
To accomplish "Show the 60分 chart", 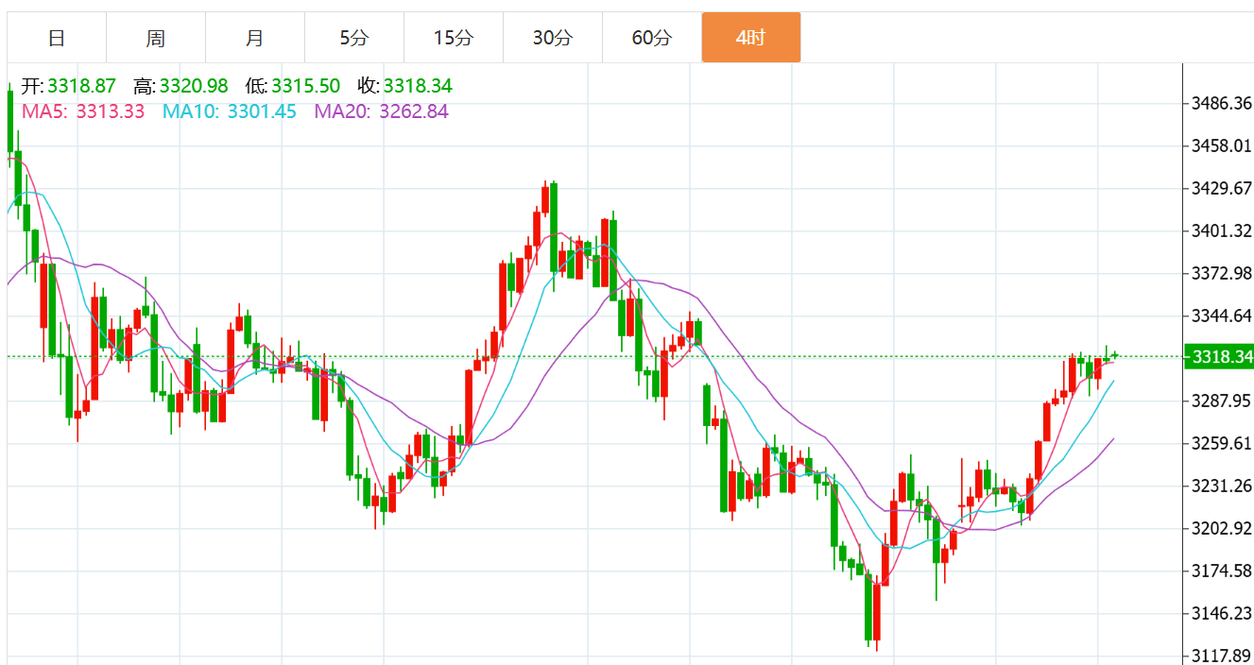I will coord(652,38).
